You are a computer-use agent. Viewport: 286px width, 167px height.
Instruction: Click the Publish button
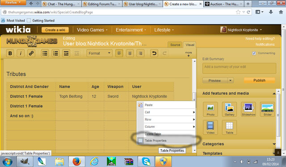point(259,80)
